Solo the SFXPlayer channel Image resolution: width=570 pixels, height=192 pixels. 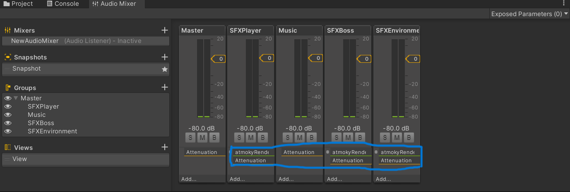pyautogui.click(x=239, y=137)
